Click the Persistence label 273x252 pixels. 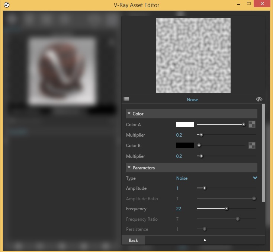click(x=137, y=229)
